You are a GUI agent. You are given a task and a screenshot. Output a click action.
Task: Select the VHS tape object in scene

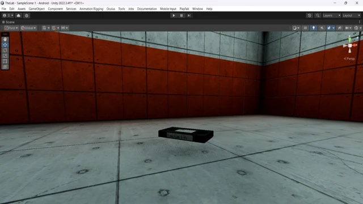click(x=186, y=135)
